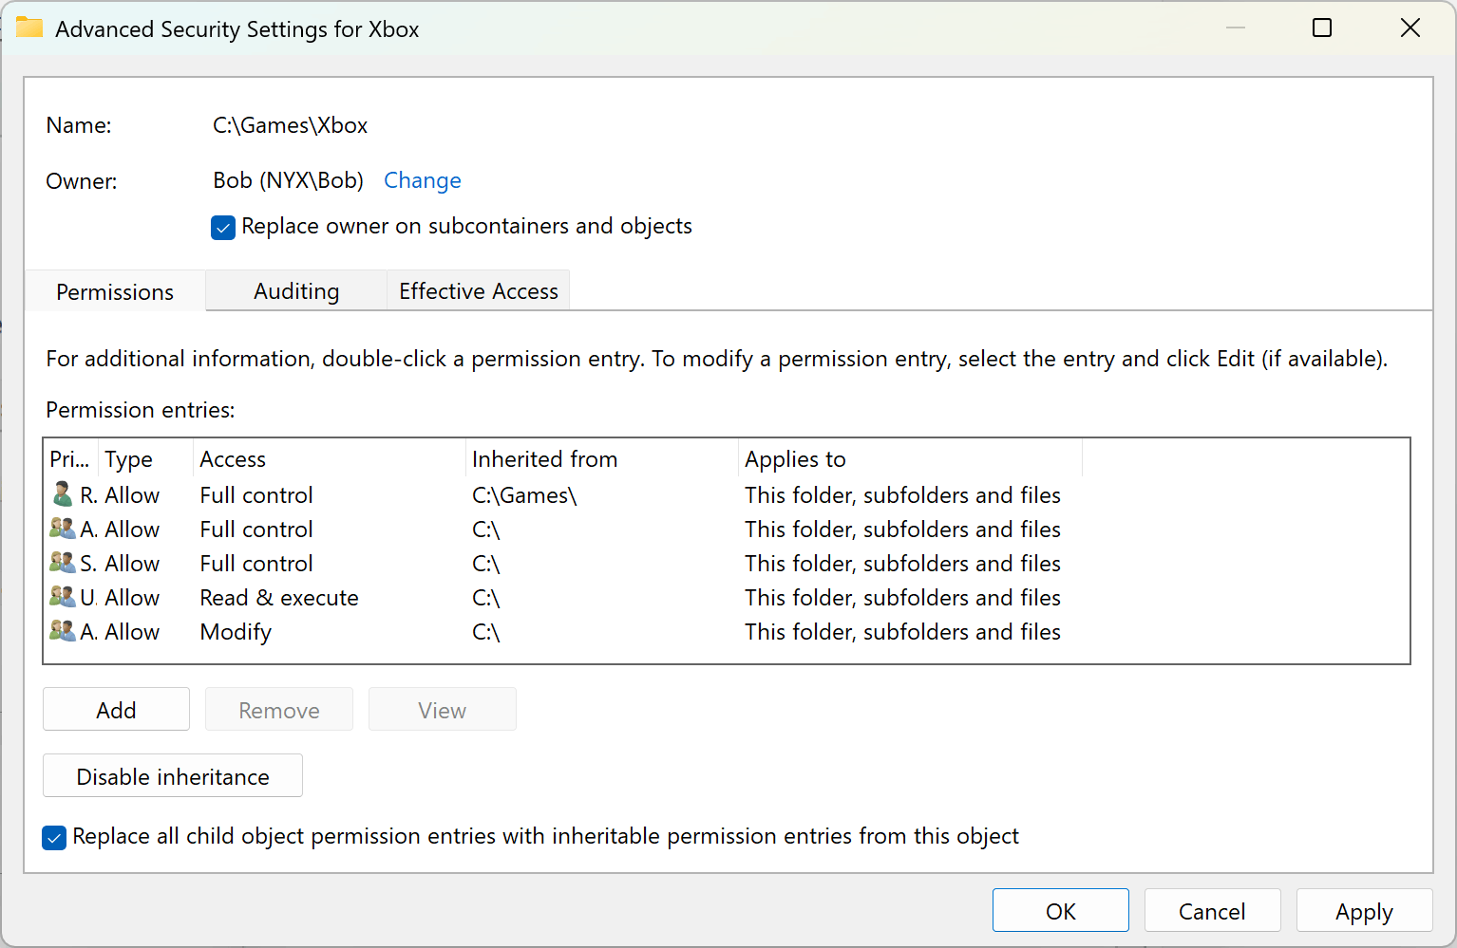The width and height of the screenshot is (1457, 948).
Task: Uncheck Replace owner on subcontainers and objects
Action: pos(222,228)
